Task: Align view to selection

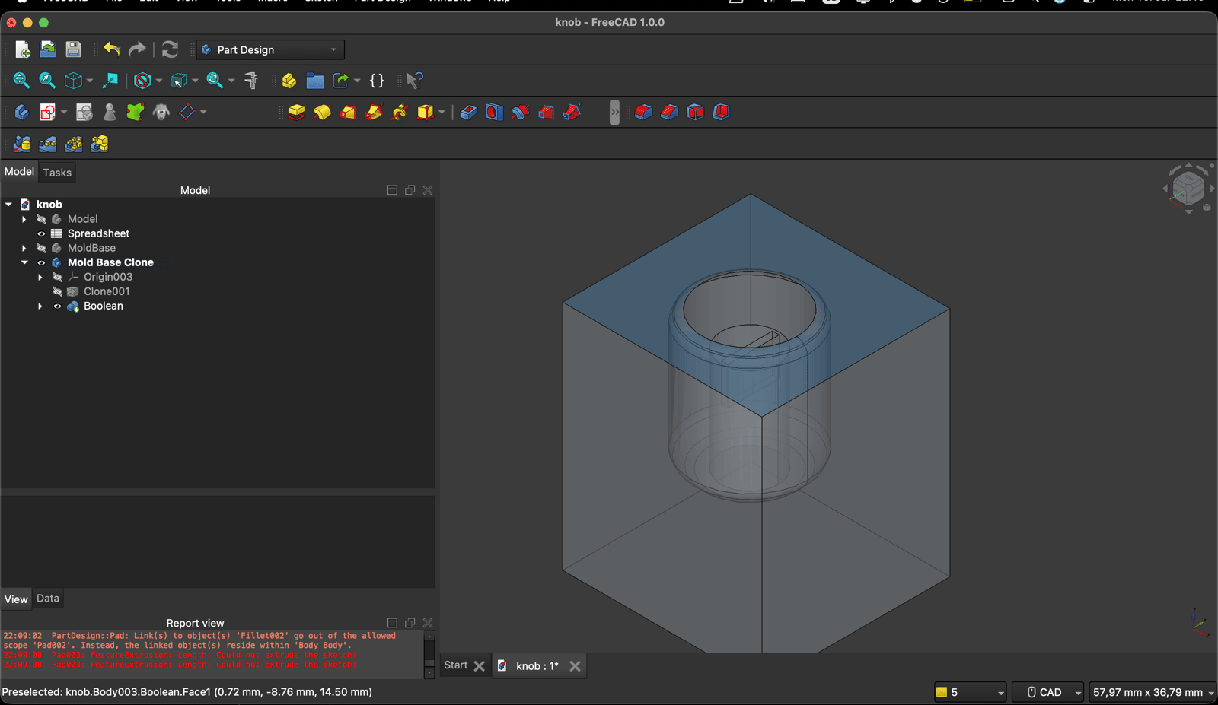Action: [110, 81]
